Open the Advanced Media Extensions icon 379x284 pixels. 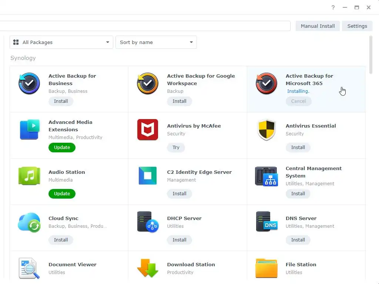click(29, 129)
